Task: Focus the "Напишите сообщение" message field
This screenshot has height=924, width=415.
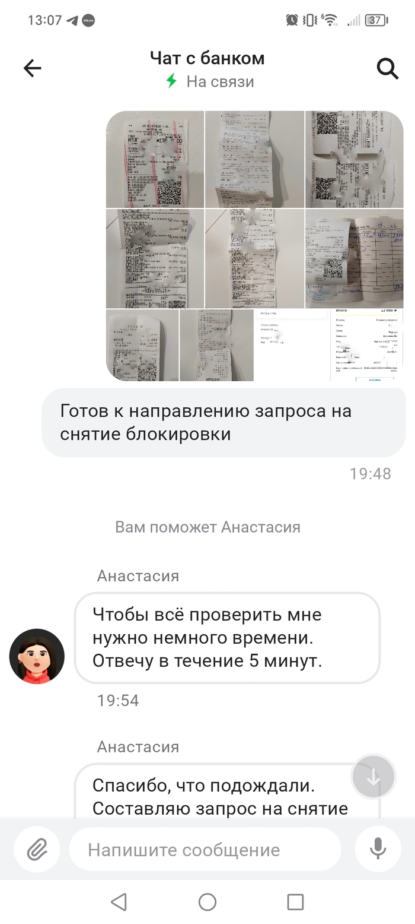Action: [205, 849]
